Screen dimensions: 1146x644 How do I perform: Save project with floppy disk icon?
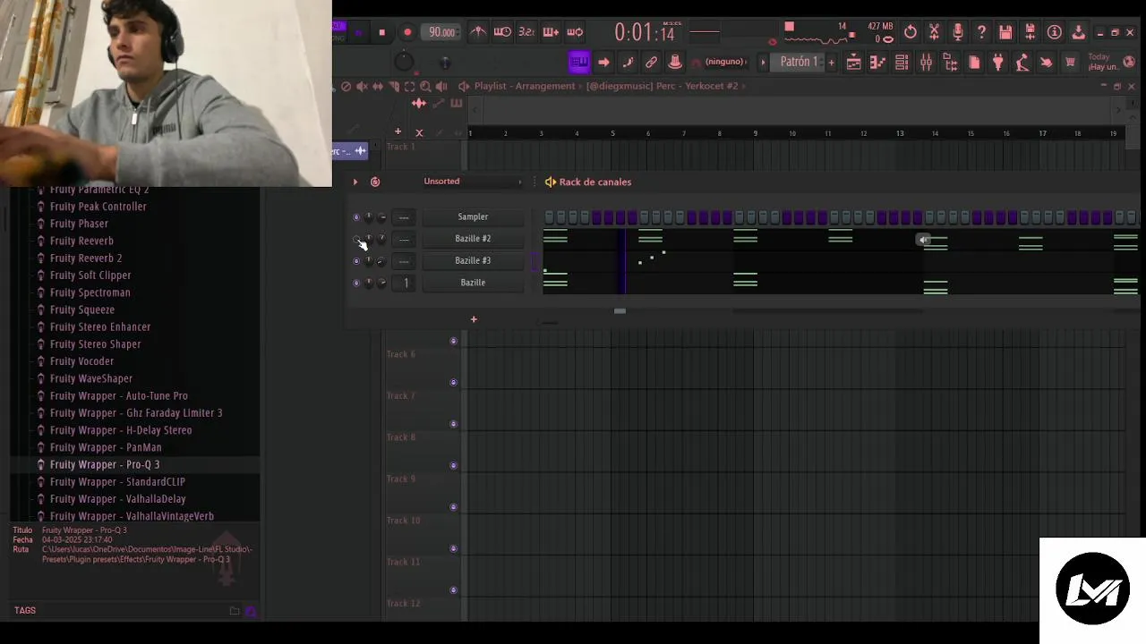(x=1005, y=32)
